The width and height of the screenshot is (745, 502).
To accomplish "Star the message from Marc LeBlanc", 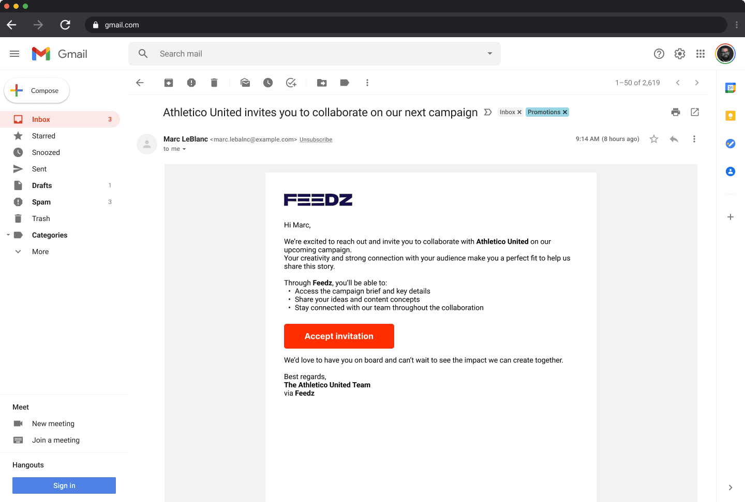I will pos(654,139).
